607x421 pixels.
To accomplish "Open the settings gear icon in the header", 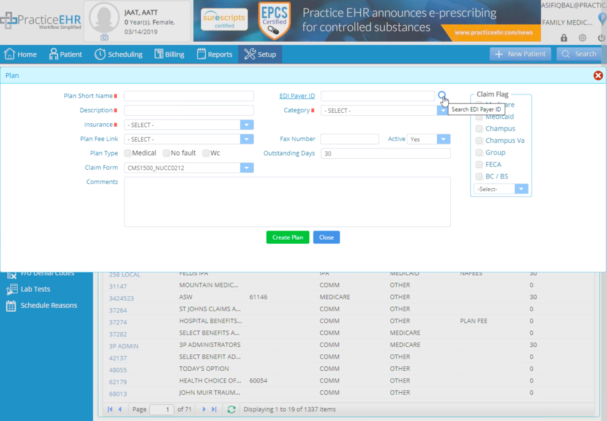I will [x=582, y=37].
